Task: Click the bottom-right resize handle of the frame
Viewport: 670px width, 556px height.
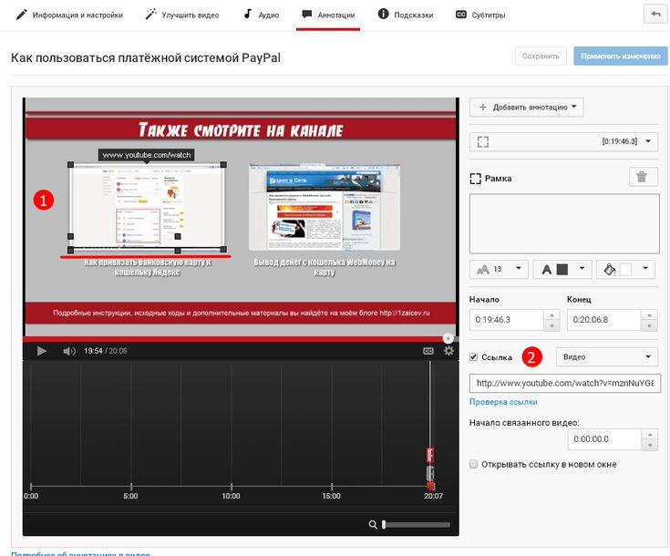Action: coord(223,250)
